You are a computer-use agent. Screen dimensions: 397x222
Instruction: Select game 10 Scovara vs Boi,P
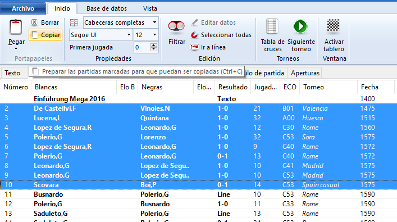[199, 185]
